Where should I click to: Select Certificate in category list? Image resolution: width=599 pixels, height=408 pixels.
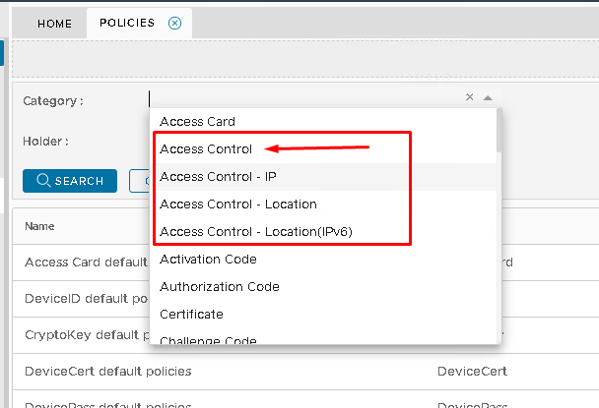pyautogui.click(x=191, y=315)
